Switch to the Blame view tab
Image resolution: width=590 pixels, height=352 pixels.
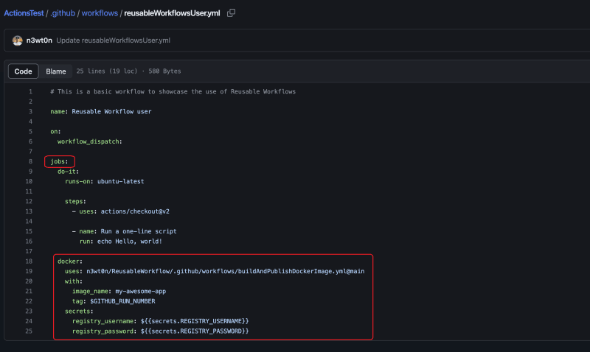(x=56, y=71)
